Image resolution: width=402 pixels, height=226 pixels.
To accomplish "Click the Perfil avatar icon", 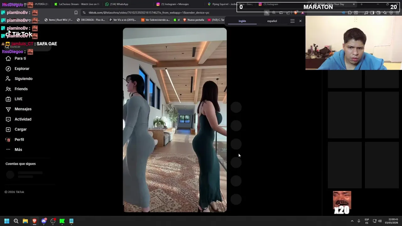I will tap(8, 139).
